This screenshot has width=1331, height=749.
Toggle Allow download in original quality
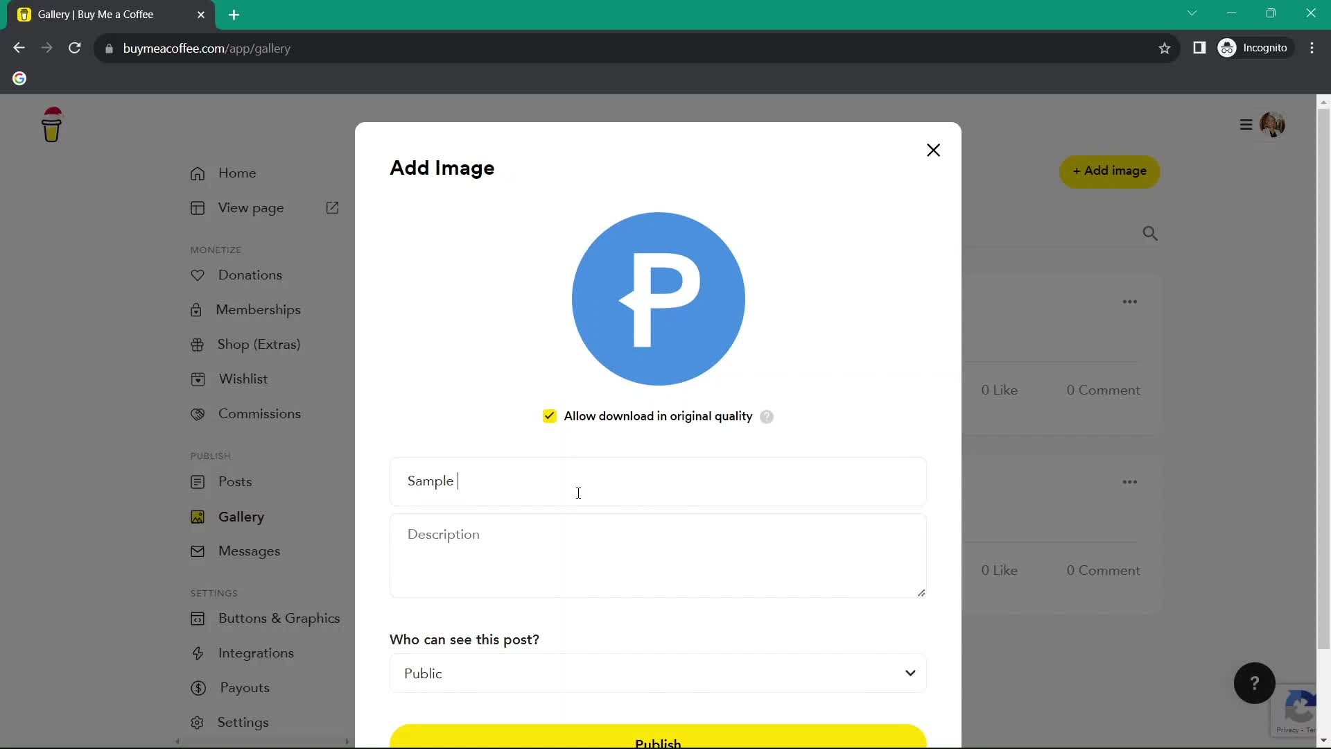(x=548, y=415)
